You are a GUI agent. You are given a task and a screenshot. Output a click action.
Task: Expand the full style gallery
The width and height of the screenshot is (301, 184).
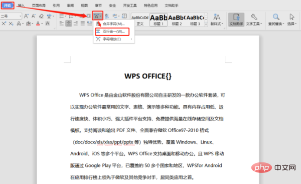click(x=206, y=25)
